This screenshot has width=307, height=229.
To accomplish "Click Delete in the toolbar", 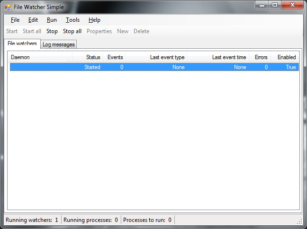I will 141,31.
